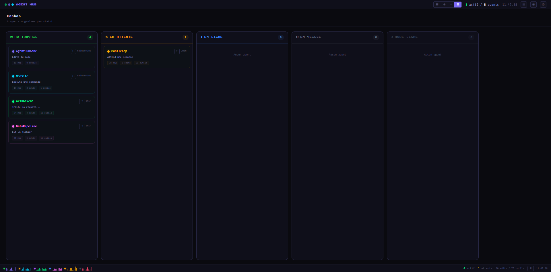Open the MonSite agent title
This screenshot has height=272, width=551.
[x=22, y=76]
